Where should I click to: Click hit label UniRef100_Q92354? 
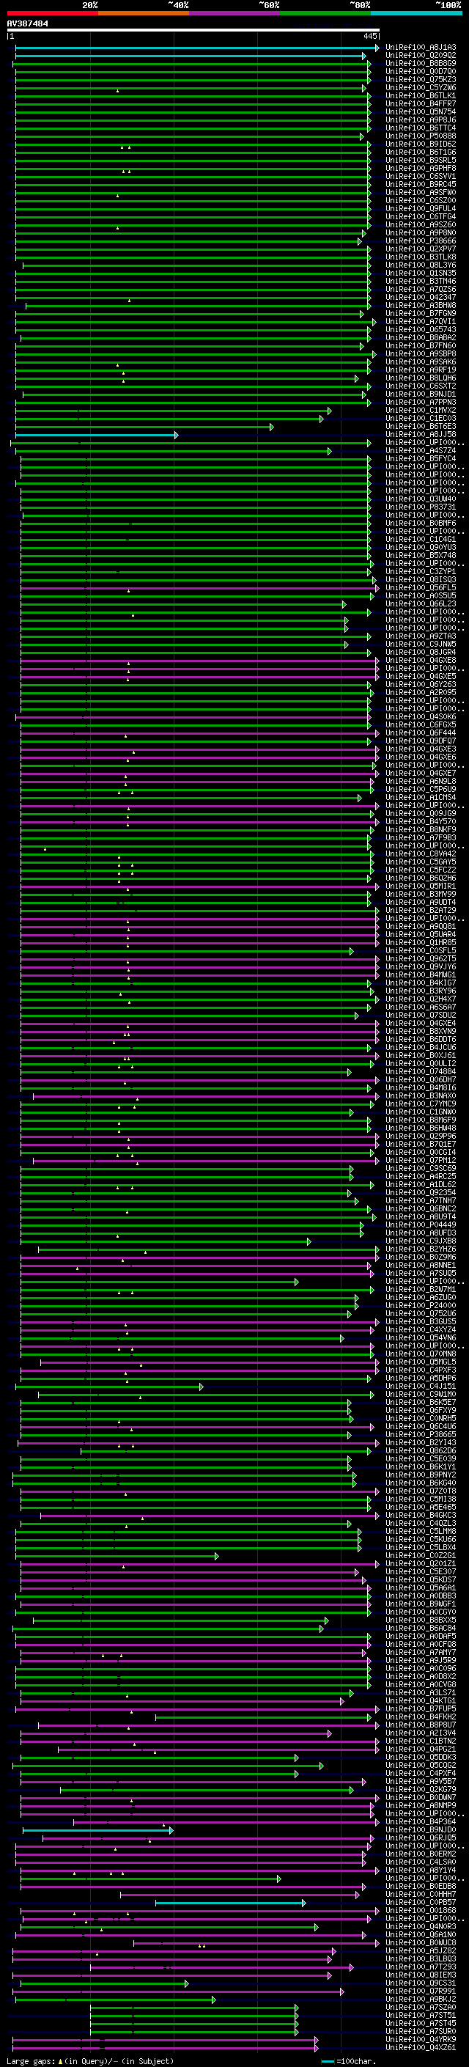[x=421, y=1193]
